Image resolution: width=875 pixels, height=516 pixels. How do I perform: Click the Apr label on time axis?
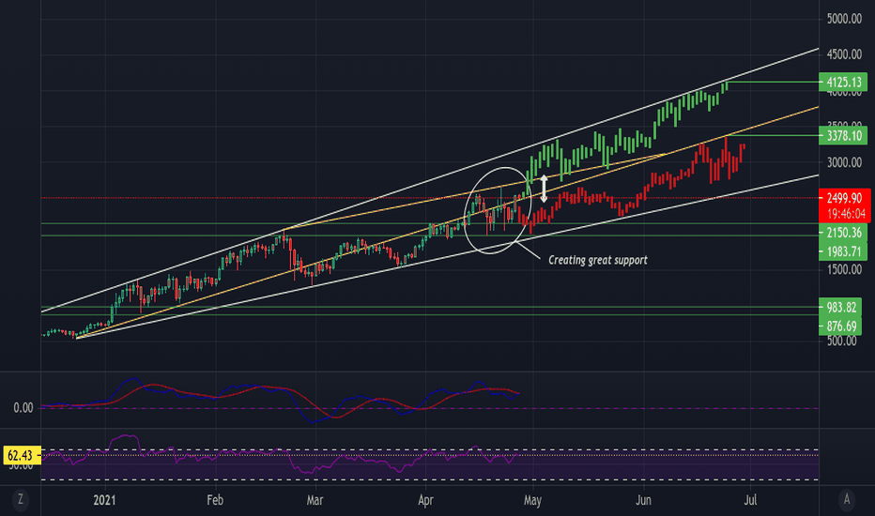[425, 500]
